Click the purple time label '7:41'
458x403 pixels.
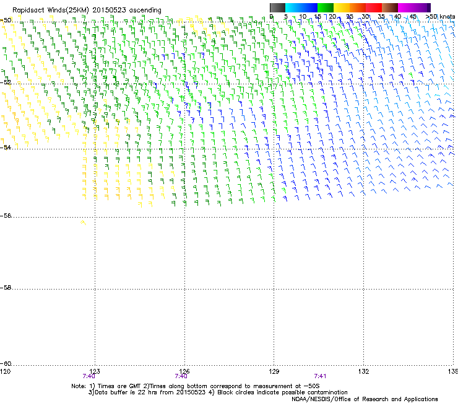coord(320,376)
